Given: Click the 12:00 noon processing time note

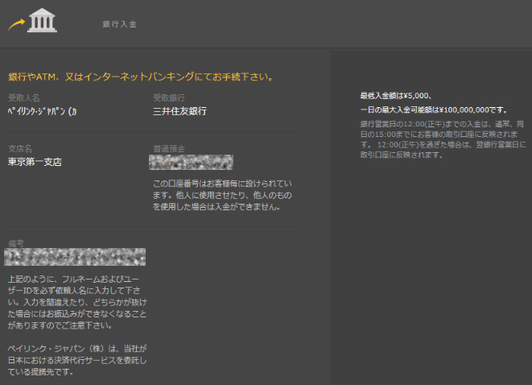Looking at the screenshot, I should (443, 139).
